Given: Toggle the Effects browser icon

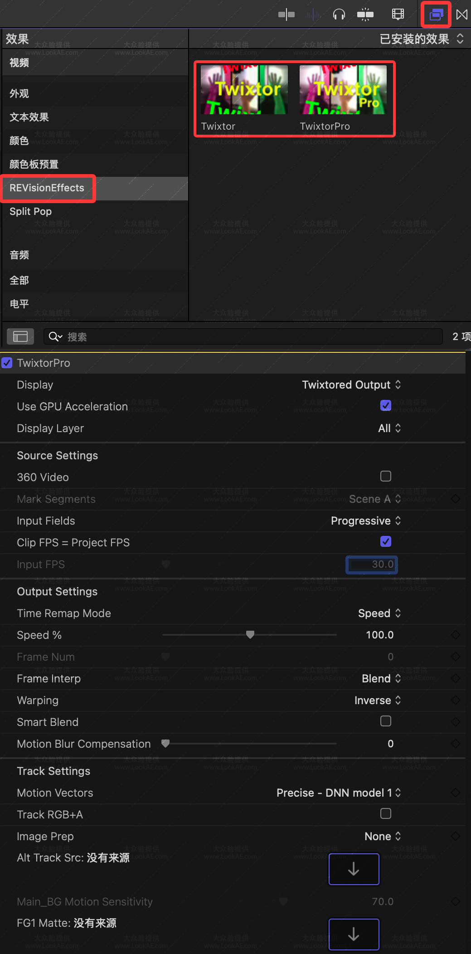Looking at the screenshot, I should click(x=436, y=15).
